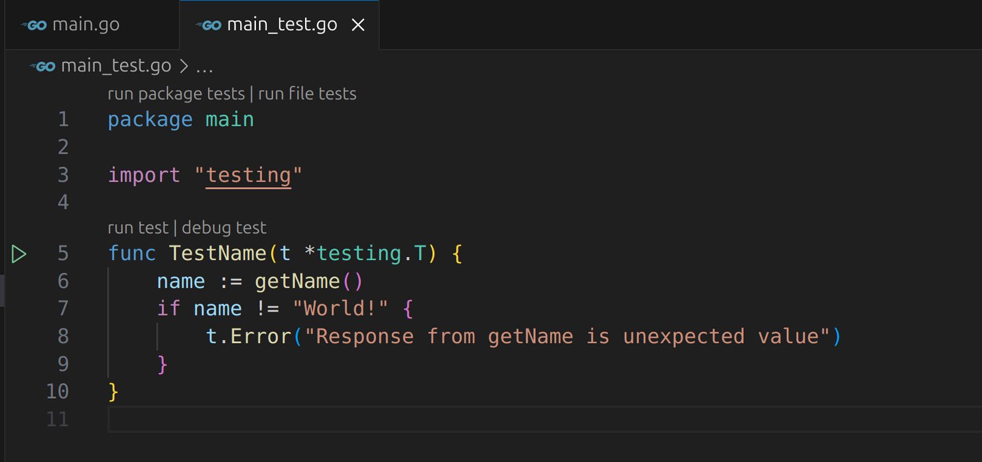This screenshot has height=462, width=982.
Task: Expand the breadcrumb chevron after main_test.go
Action: pyautogui.click(x=184, y=66)
